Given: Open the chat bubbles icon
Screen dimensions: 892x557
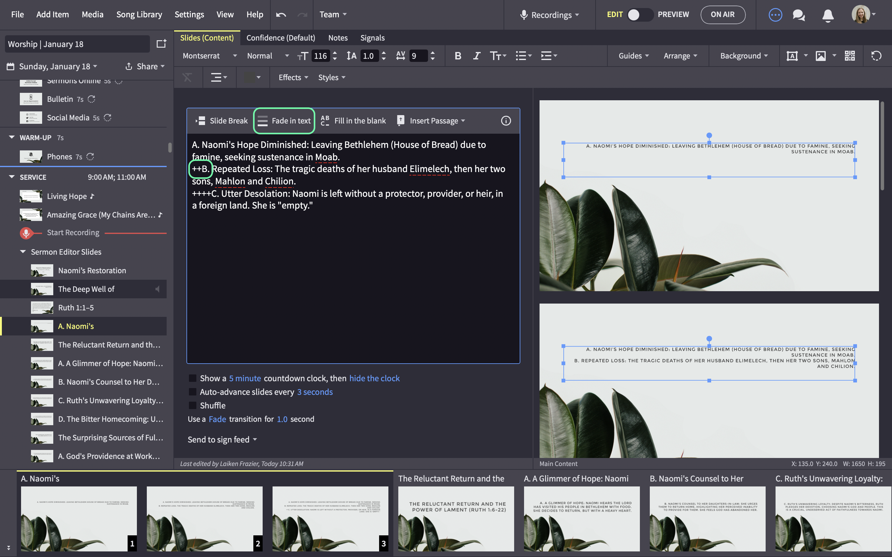Looking at the screenshot, I should [x=798, y=15].
